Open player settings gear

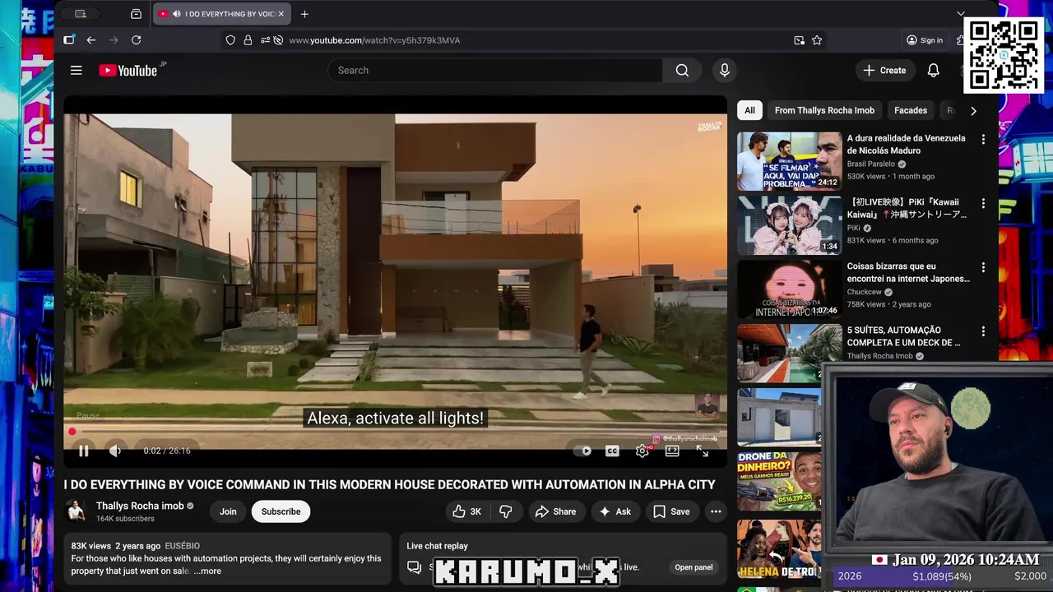pos(642,451)
